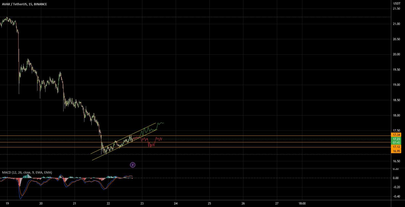The height and width of the screenshot is (207, 405).
Task: Click date label 19 on time axis
Action: (x=7, y=203)
